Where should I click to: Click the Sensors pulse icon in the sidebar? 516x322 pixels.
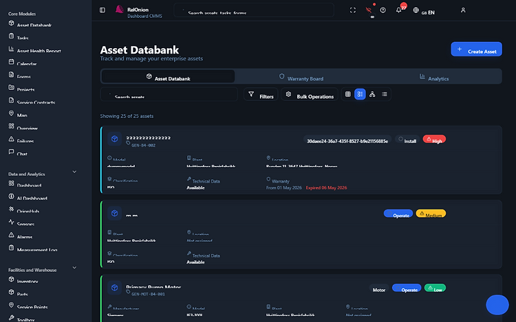click(11, 222)
